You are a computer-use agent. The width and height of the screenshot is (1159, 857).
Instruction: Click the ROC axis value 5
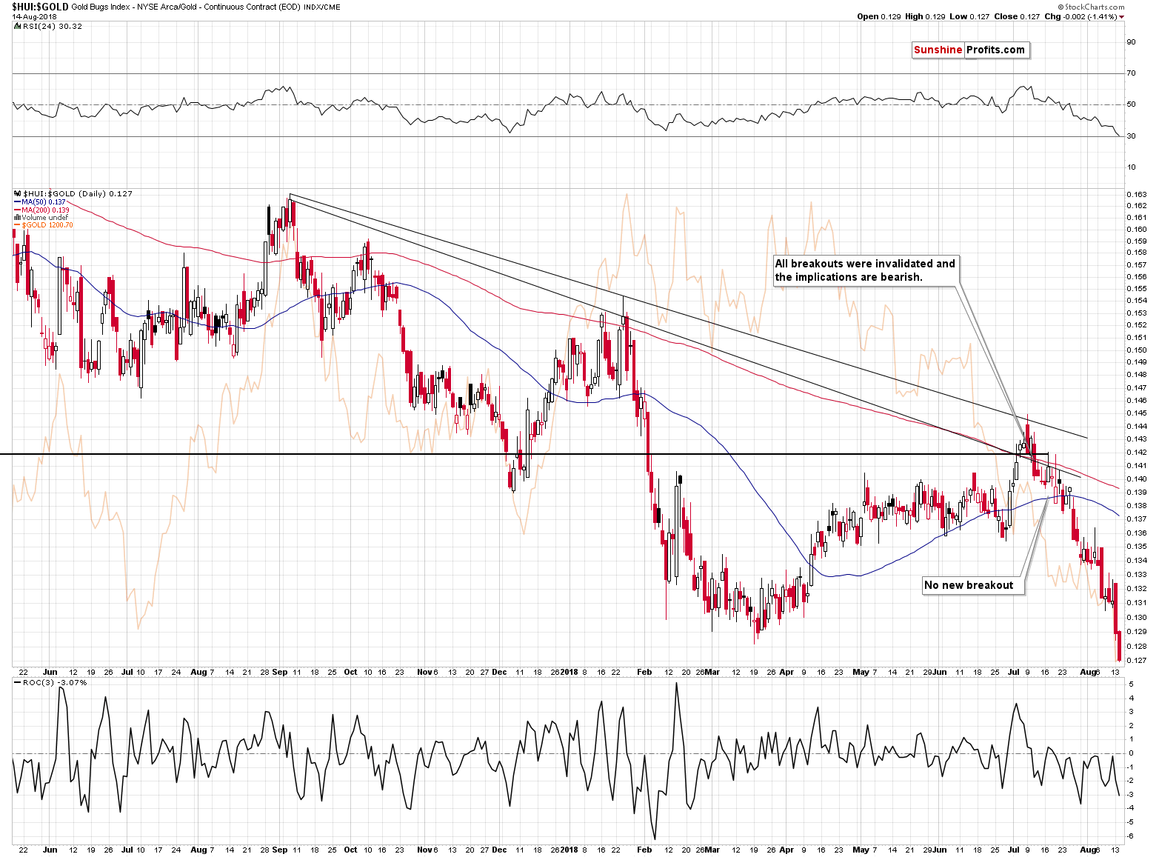(x=1131, y=685)
